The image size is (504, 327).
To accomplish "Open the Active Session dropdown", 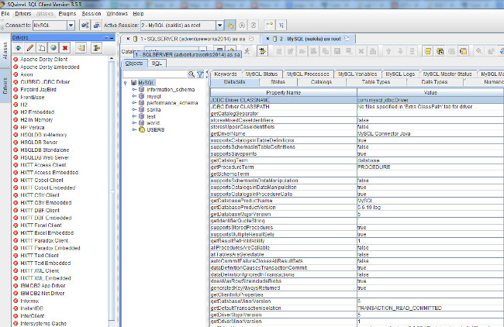I will click(x=219, y=26).
